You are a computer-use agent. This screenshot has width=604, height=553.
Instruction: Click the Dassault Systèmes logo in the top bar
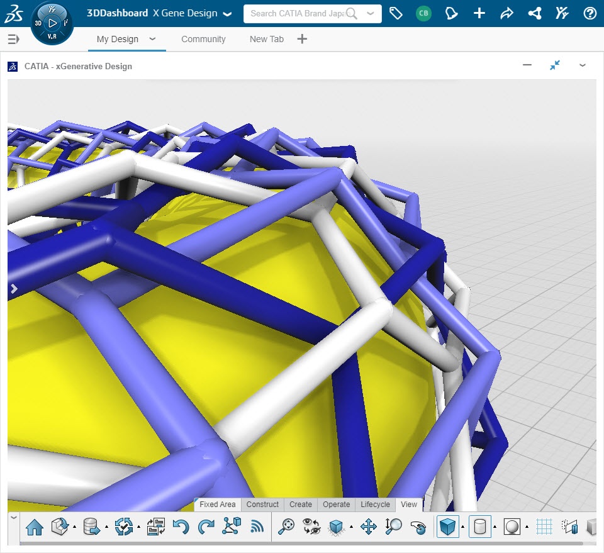pos(13,14)
